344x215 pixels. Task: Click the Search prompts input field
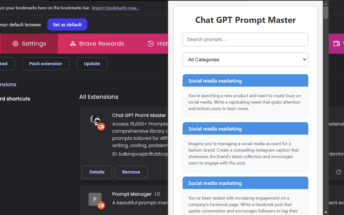pos(245,40)
